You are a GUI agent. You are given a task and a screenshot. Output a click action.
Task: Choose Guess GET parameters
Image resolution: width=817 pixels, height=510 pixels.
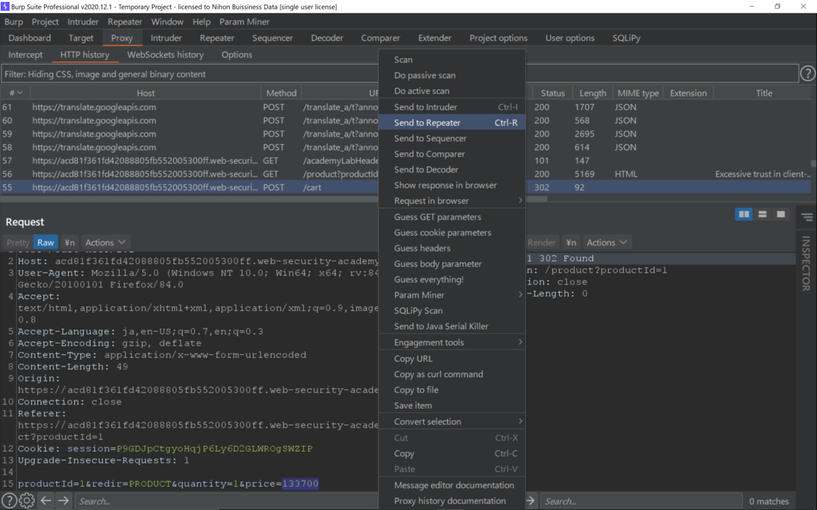[451, 217]
